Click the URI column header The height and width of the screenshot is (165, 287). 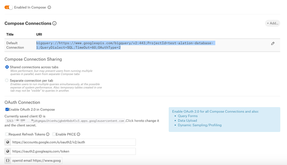39,34
